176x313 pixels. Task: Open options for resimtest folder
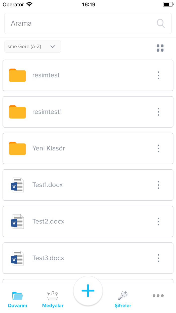click(x=158, y=75)
